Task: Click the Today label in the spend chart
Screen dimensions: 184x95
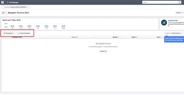Action: [64, 28]
